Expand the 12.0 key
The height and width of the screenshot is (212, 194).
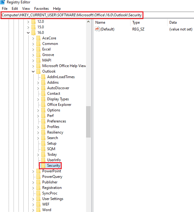pyautogui.click(x=28, y=22)
